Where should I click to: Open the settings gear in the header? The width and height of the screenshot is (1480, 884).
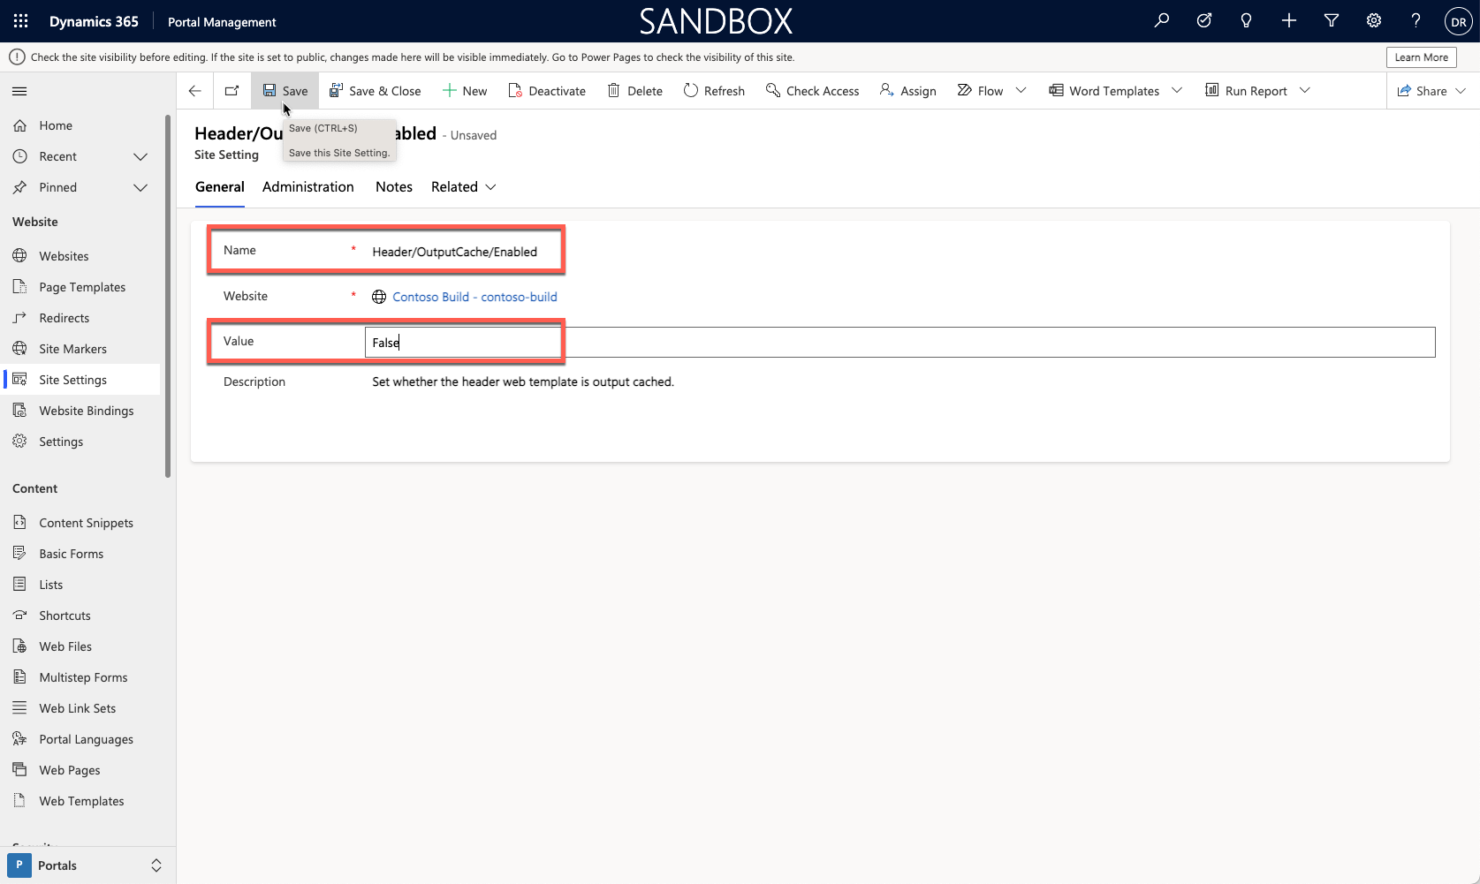(1372, 20)
